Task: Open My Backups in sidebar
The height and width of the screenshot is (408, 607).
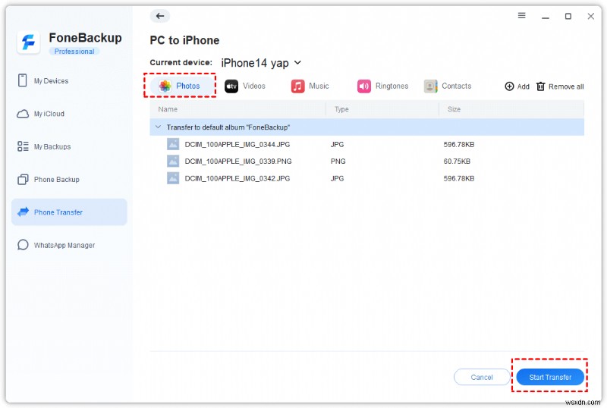Action: pyautogui.click(x=69, y=146)
